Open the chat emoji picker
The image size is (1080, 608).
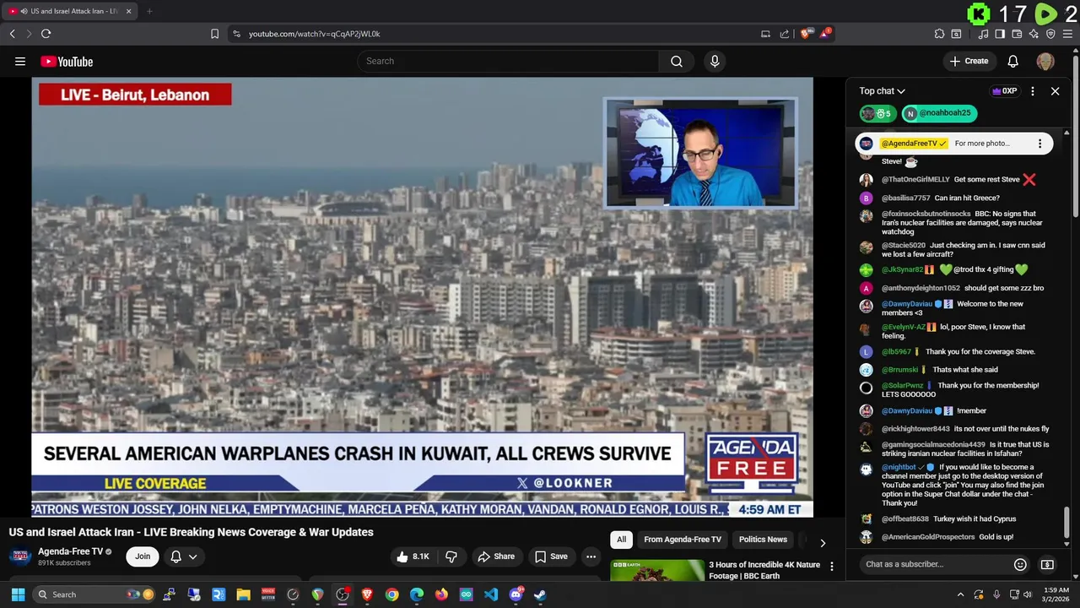pos(1020,564)
